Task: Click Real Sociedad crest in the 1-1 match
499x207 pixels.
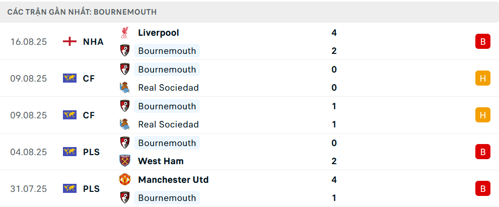Action: [x=124, y=124]
